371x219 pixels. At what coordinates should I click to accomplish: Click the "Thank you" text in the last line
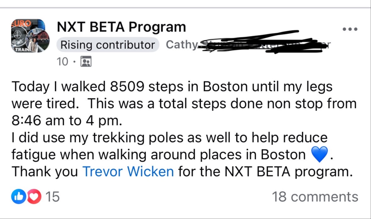(x=45, y=172)
